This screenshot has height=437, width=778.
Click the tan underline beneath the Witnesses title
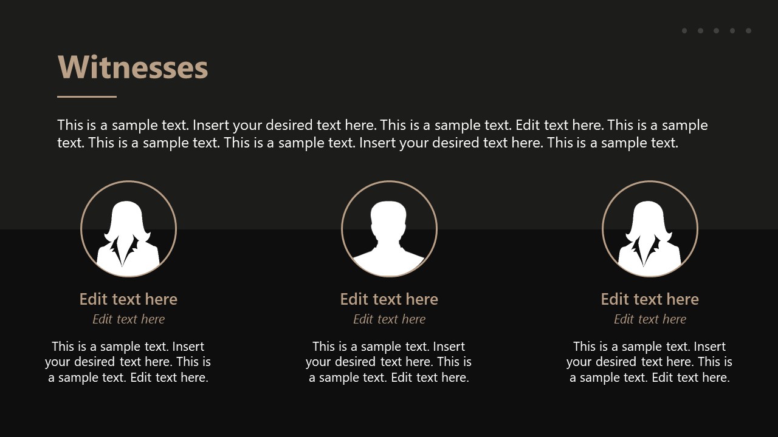(x=87, y=97)
